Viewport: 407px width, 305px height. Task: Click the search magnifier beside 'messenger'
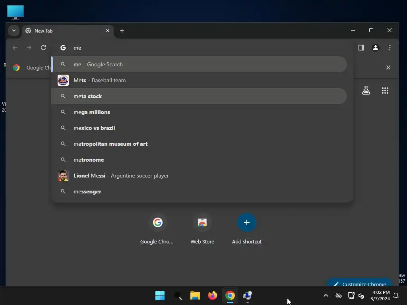click(63, 191)
